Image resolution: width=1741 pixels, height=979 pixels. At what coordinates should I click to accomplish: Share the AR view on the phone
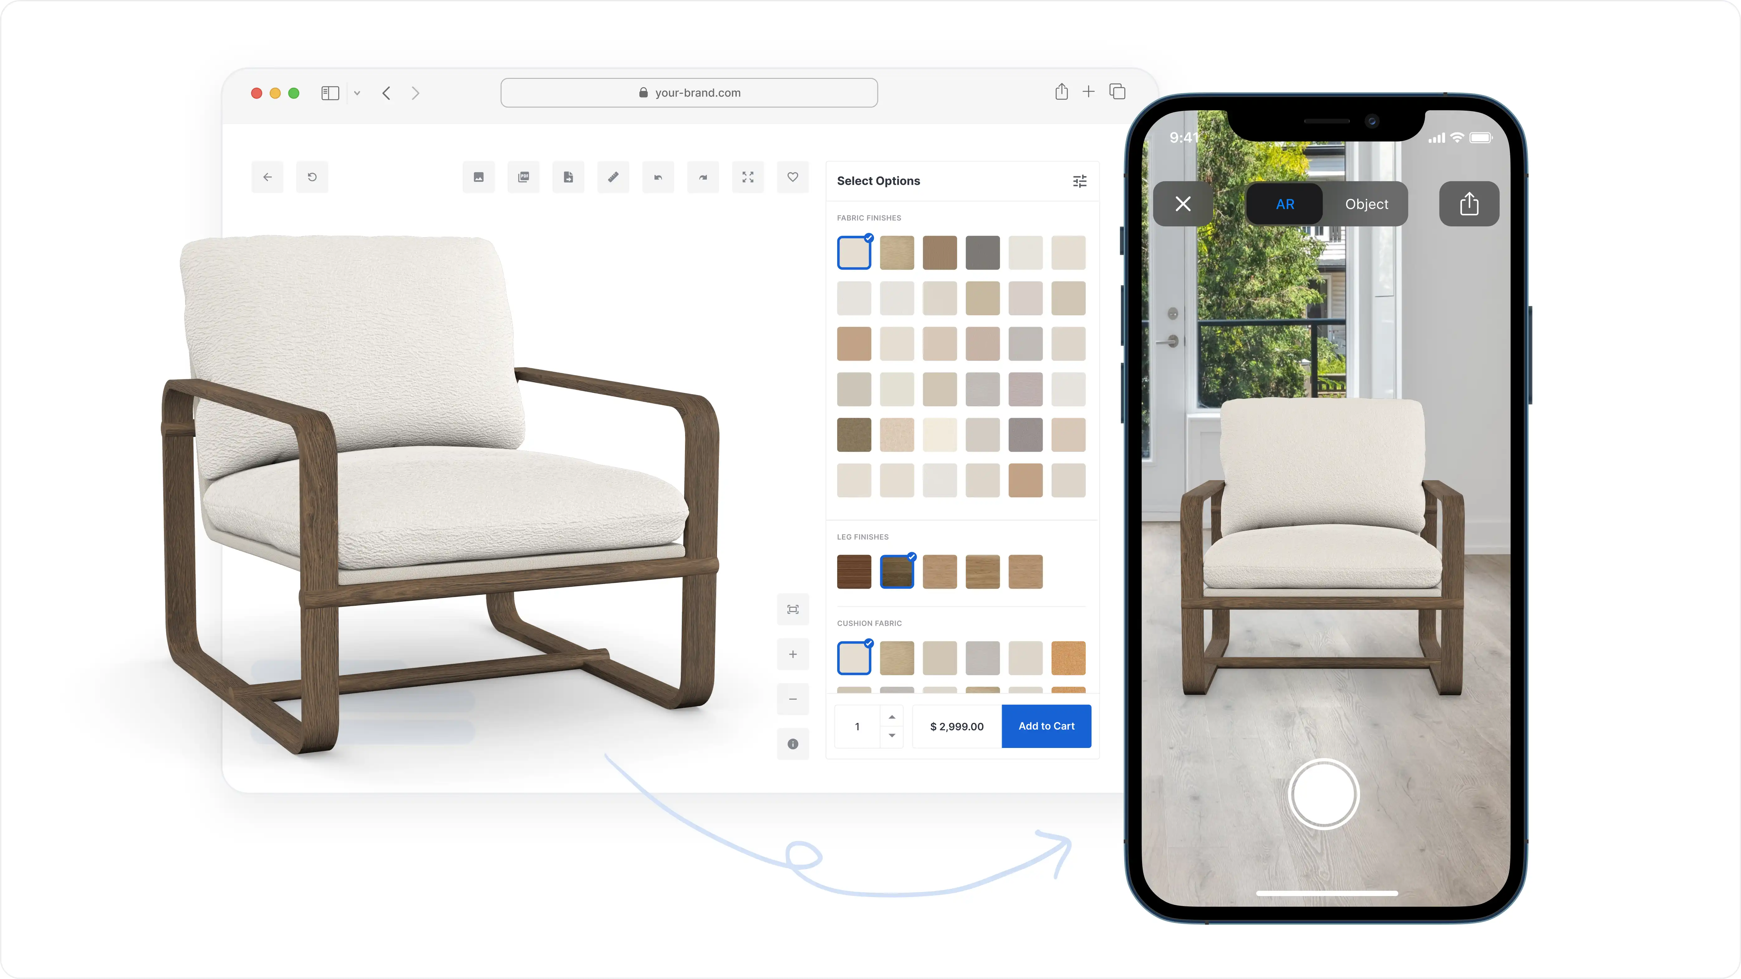point(1469,204)
